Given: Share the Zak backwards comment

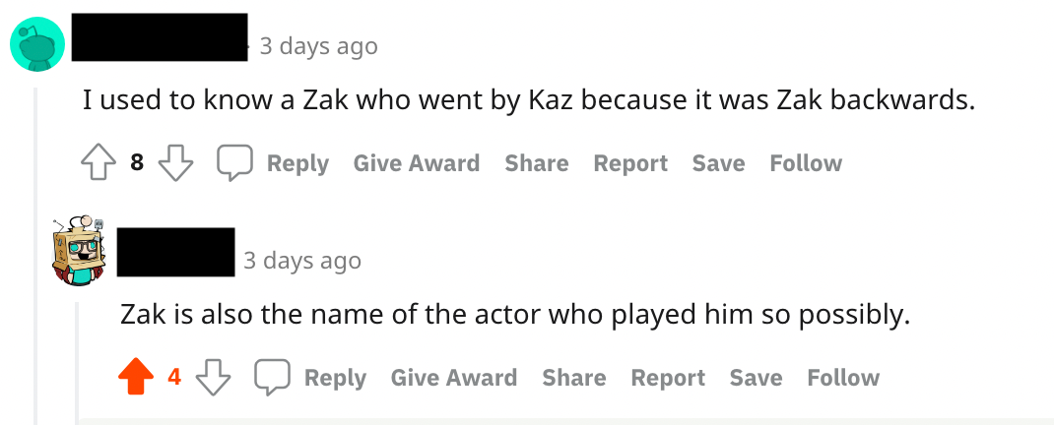Looking at the screenshot, I should [536, 163].
